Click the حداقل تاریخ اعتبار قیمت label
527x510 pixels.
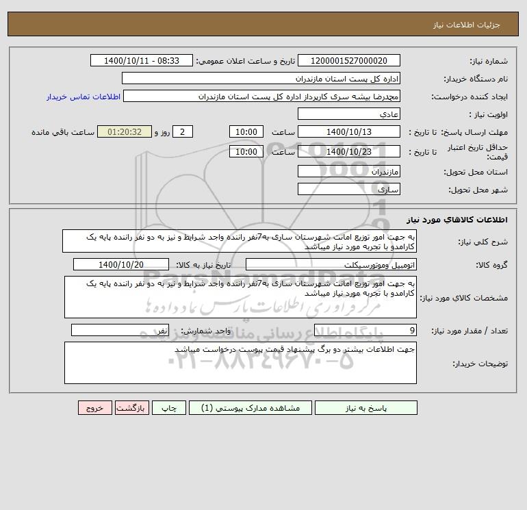coord(478,152)
